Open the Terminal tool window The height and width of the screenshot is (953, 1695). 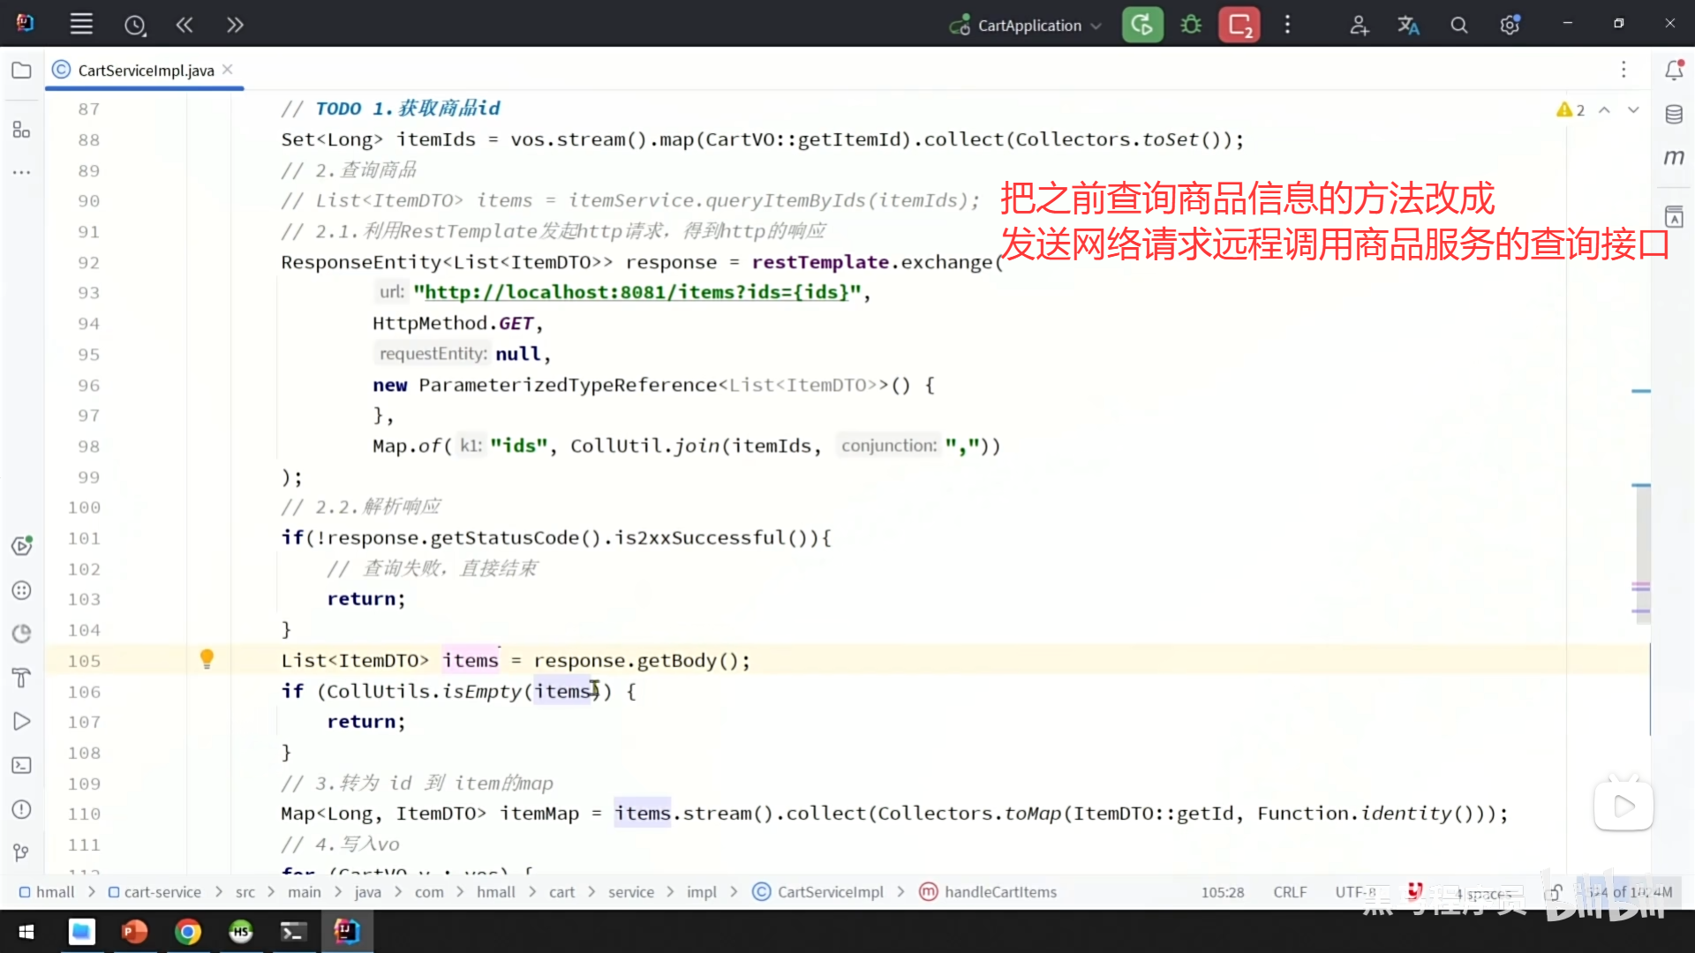(21, 765)
